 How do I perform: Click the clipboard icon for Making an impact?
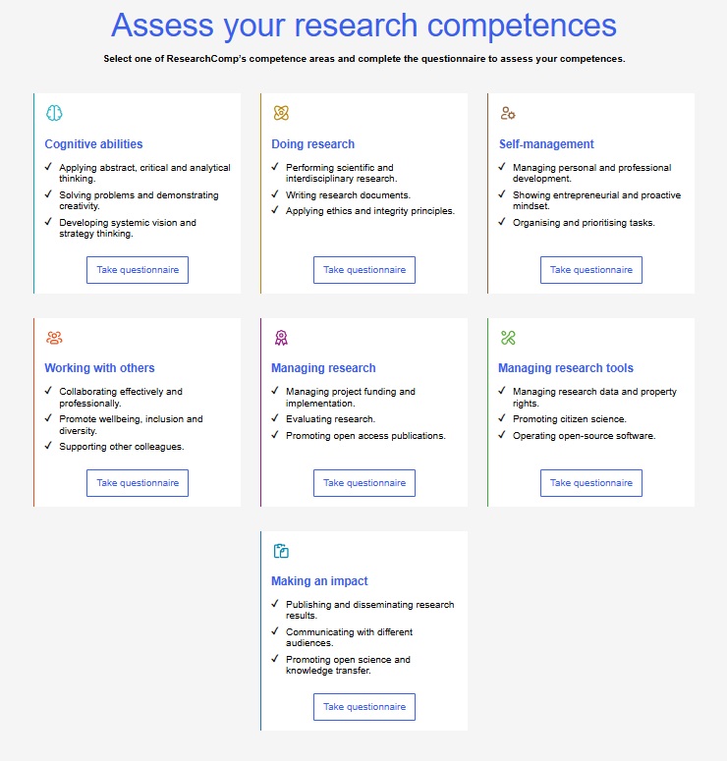point(281,551)
